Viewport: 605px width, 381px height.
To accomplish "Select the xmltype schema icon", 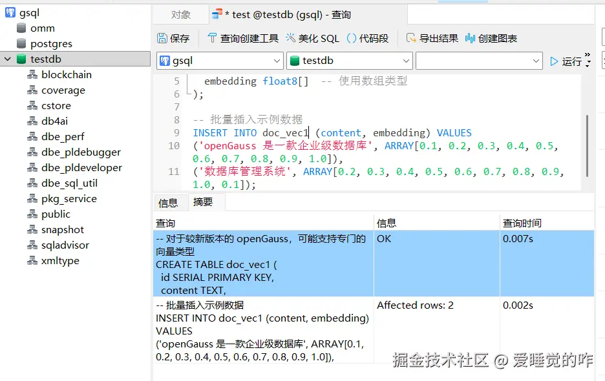I will tap(32, 261).
